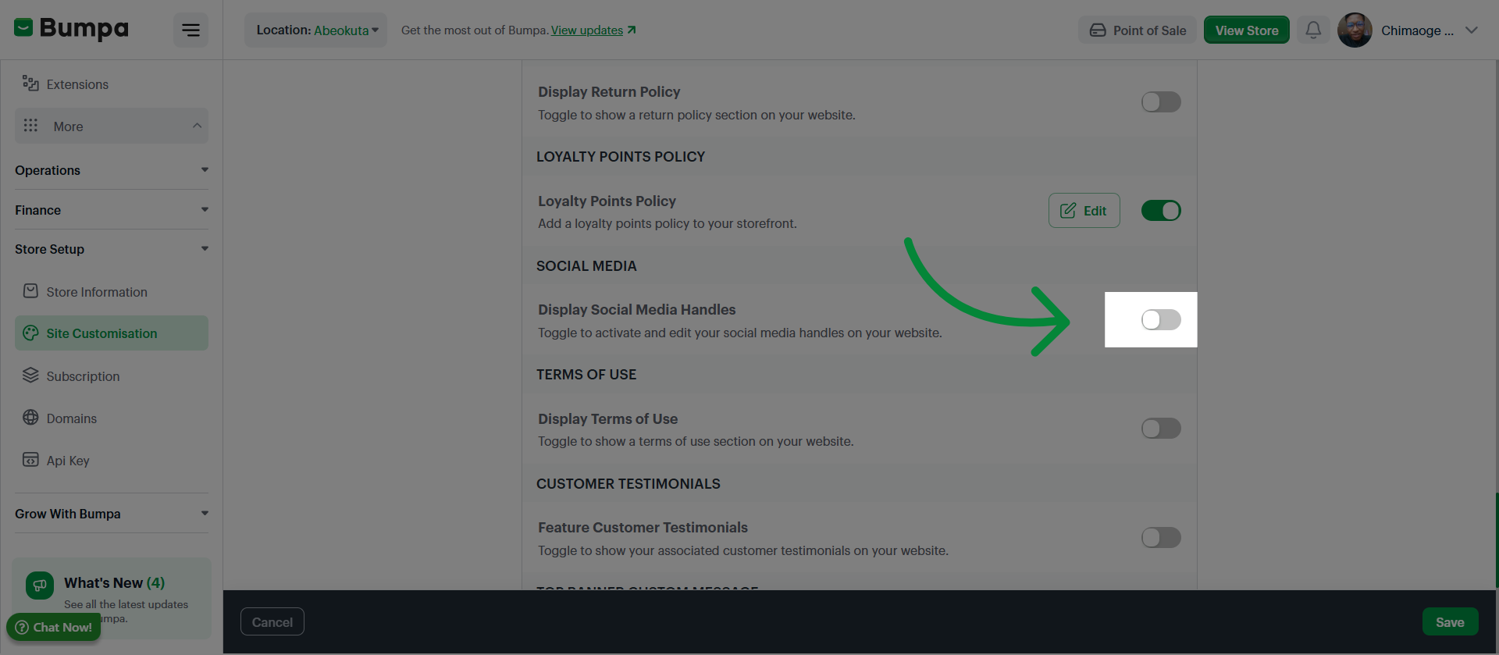The image size is (1499, 655).
Task: Click the external arrow beside View updates
Action: click(632, 30)
